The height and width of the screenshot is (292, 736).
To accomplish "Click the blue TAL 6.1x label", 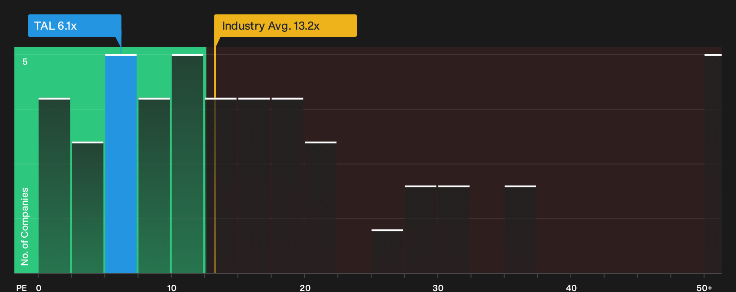I will (74, 26).
